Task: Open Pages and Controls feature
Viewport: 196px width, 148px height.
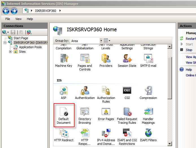Action: [85, 62]
